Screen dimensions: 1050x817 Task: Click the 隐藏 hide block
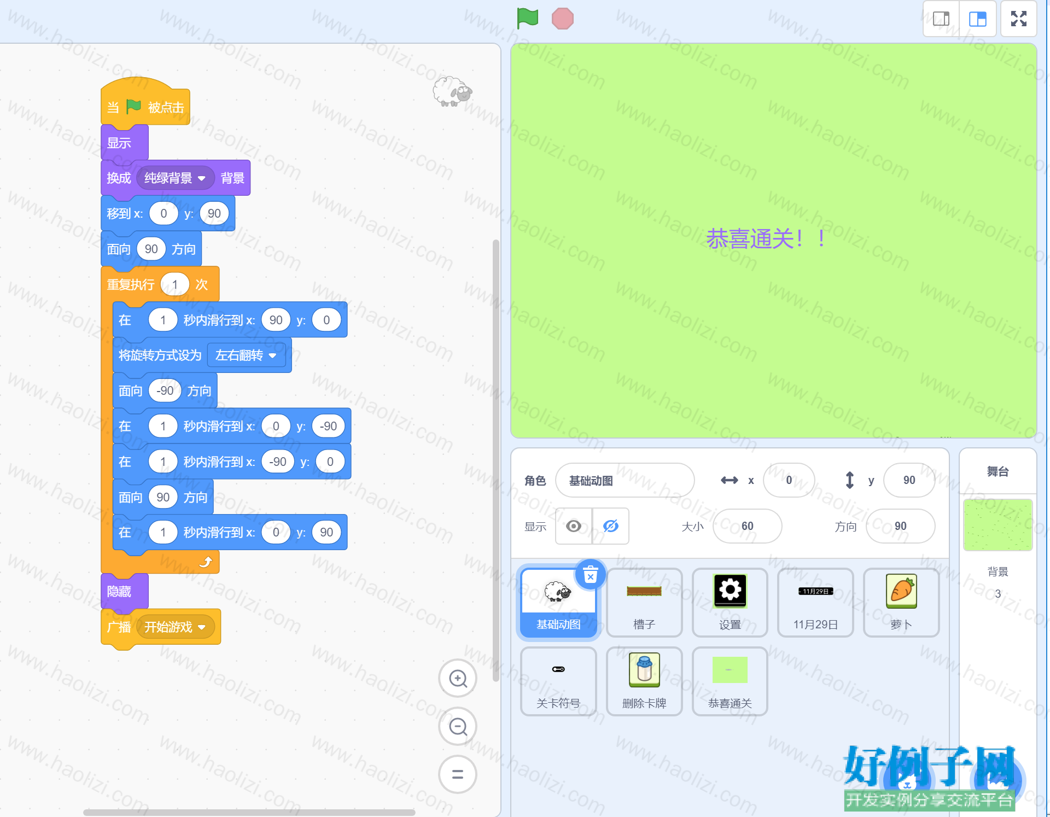pos(124,591)
